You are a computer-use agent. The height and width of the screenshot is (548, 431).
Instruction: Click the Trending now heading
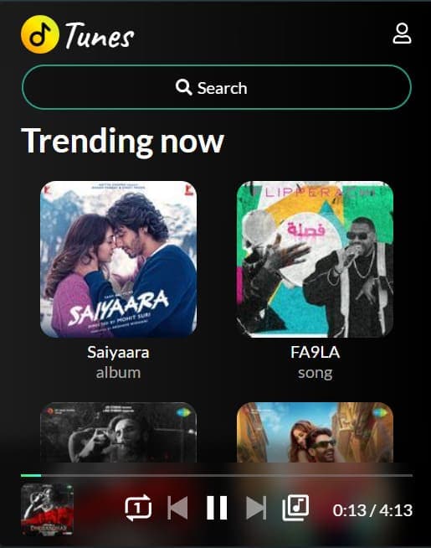[122, 141]
